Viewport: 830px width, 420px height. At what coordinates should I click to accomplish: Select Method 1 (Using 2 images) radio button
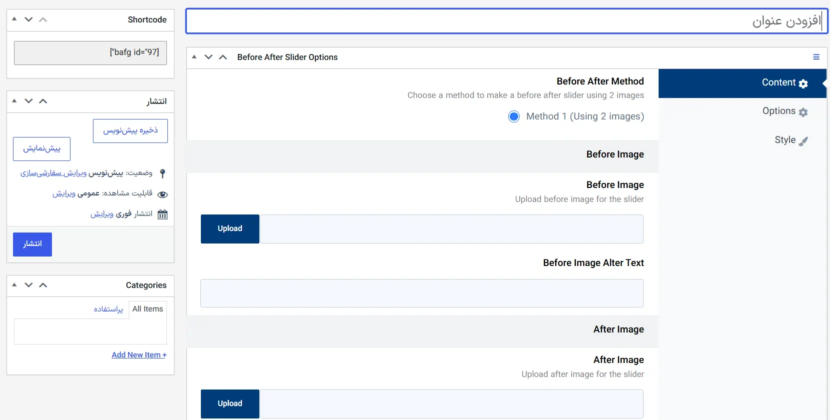pos(514,116)
